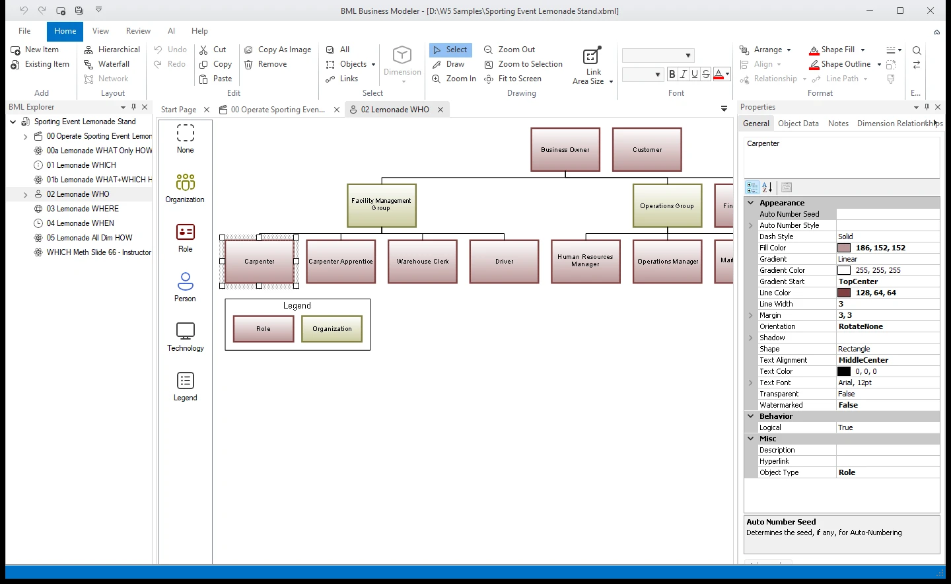Open the Review ribbon tab
Viewport: 951px width, 584px height.
tap(138, 31)
